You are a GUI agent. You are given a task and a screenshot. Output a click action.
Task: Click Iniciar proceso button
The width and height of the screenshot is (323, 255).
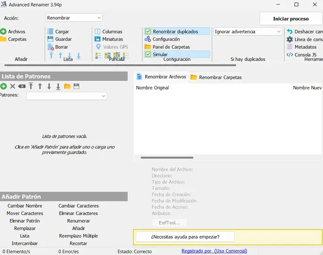[291, 19]
